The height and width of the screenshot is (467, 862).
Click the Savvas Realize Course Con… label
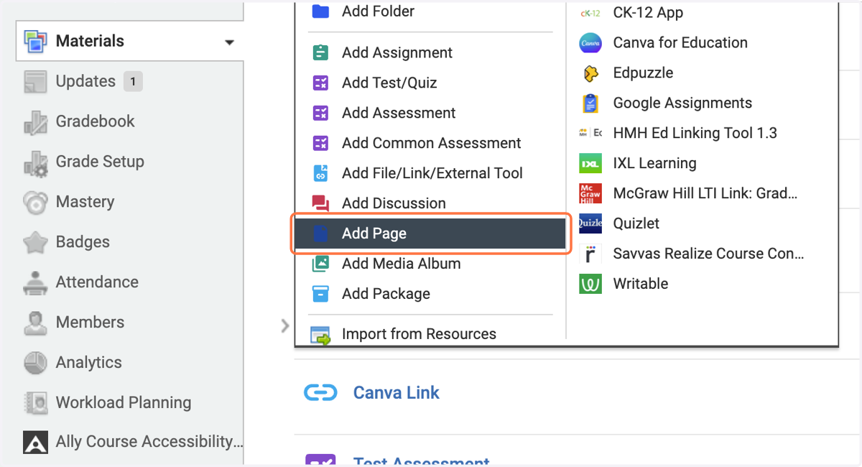(x=708, y=254)
